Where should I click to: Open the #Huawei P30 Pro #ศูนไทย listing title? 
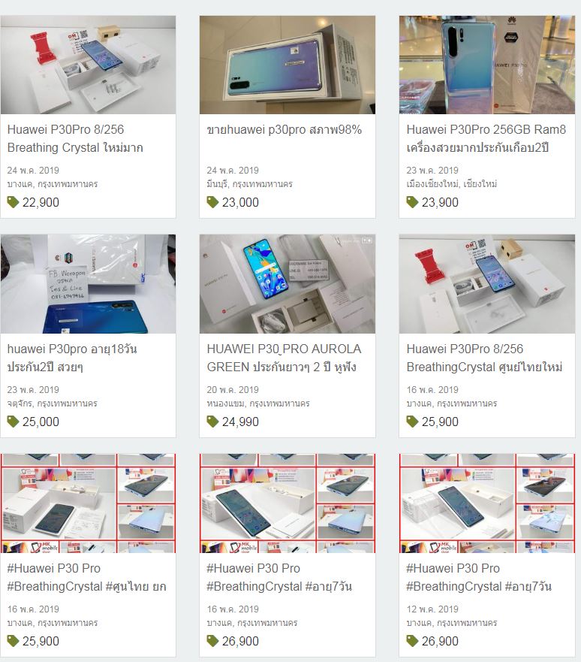(86, 577)
